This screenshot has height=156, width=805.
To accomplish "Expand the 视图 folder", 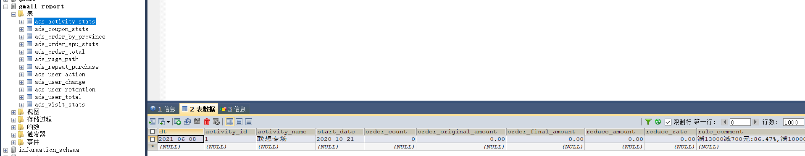I will (x=13, y=112).
